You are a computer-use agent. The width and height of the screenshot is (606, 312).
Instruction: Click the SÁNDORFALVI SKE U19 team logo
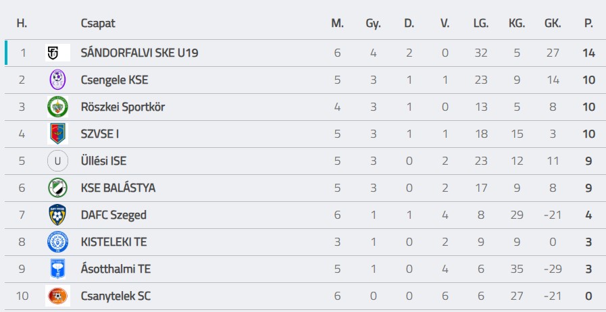[x=57, y=53]
